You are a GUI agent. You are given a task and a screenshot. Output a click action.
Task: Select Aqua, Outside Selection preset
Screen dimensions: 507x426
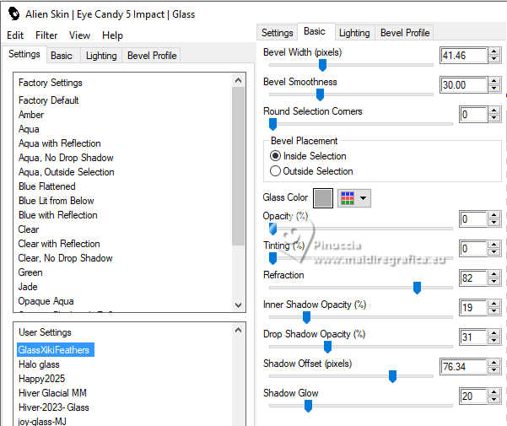click(67, 172)
